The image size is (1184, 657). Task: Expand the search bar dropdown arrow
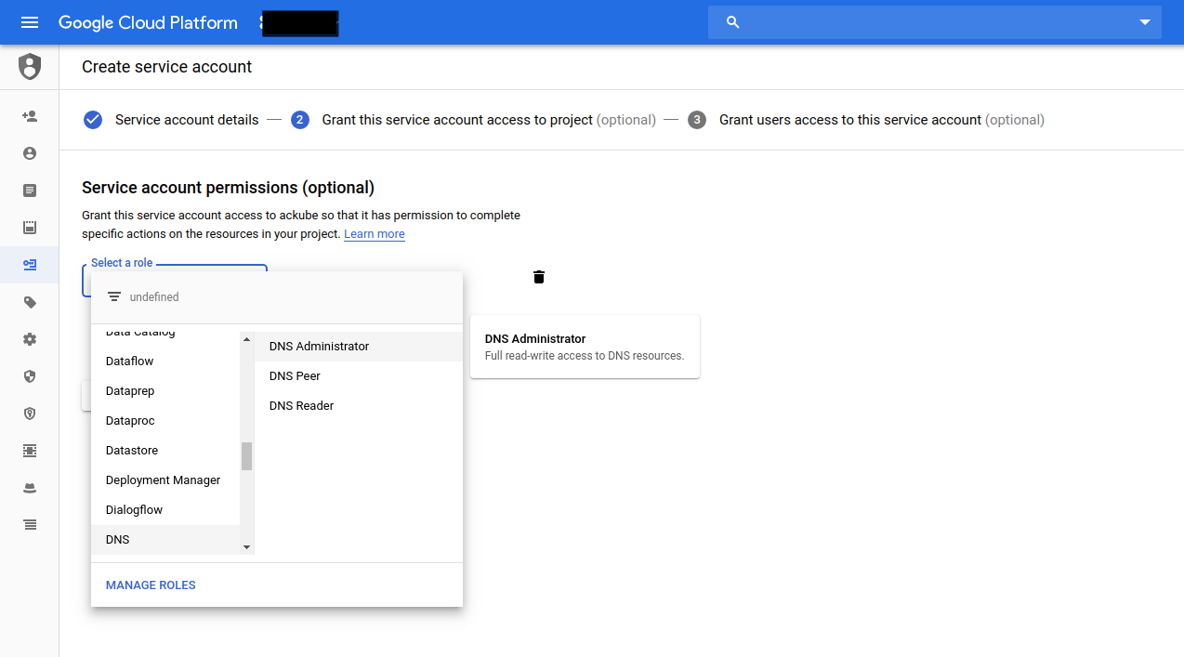pyautogui.click(x=1145, y=22)
